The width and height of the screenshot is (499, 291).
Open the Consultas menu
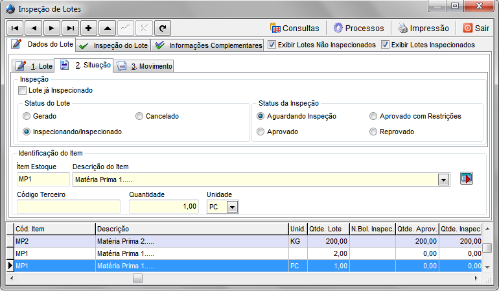pyautogui.click(x=294, y=28)
